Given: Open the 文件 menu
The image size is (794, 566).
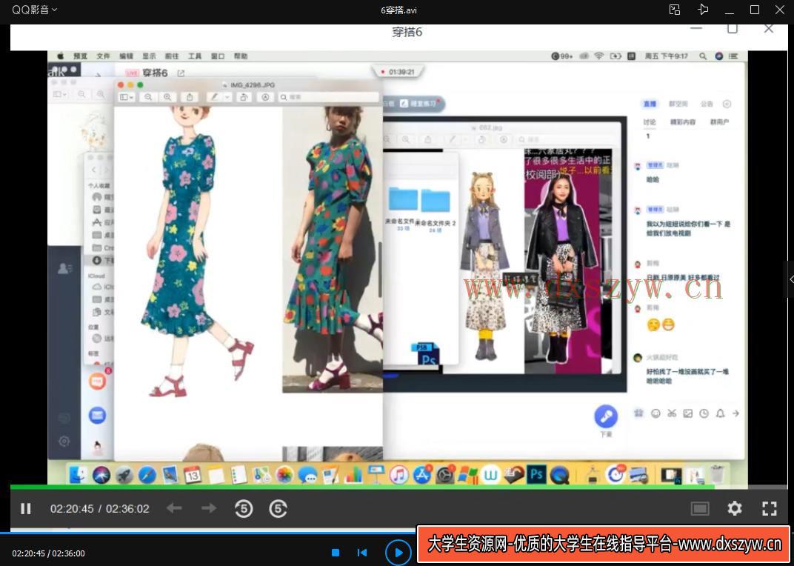Looking at the screenshot, I should [x=103, y=56].
